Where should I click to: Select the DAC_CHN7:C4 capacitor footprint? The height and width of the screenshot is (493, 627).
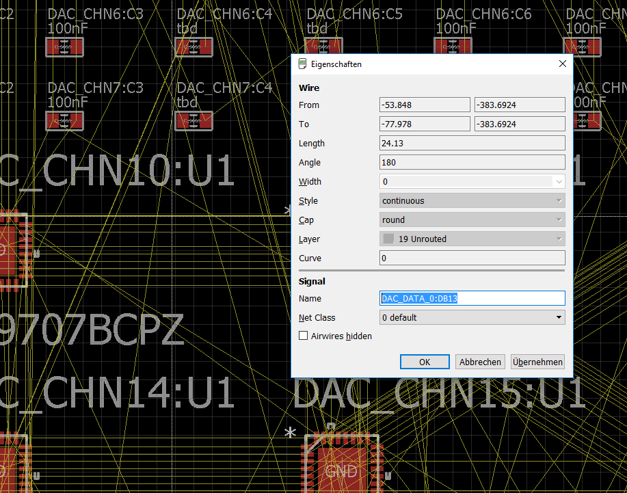click(194, 121)
